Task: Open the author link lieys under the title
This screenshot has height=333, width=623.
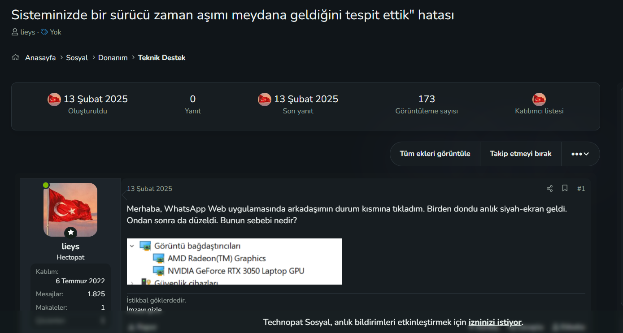Action: pos(28,32)
